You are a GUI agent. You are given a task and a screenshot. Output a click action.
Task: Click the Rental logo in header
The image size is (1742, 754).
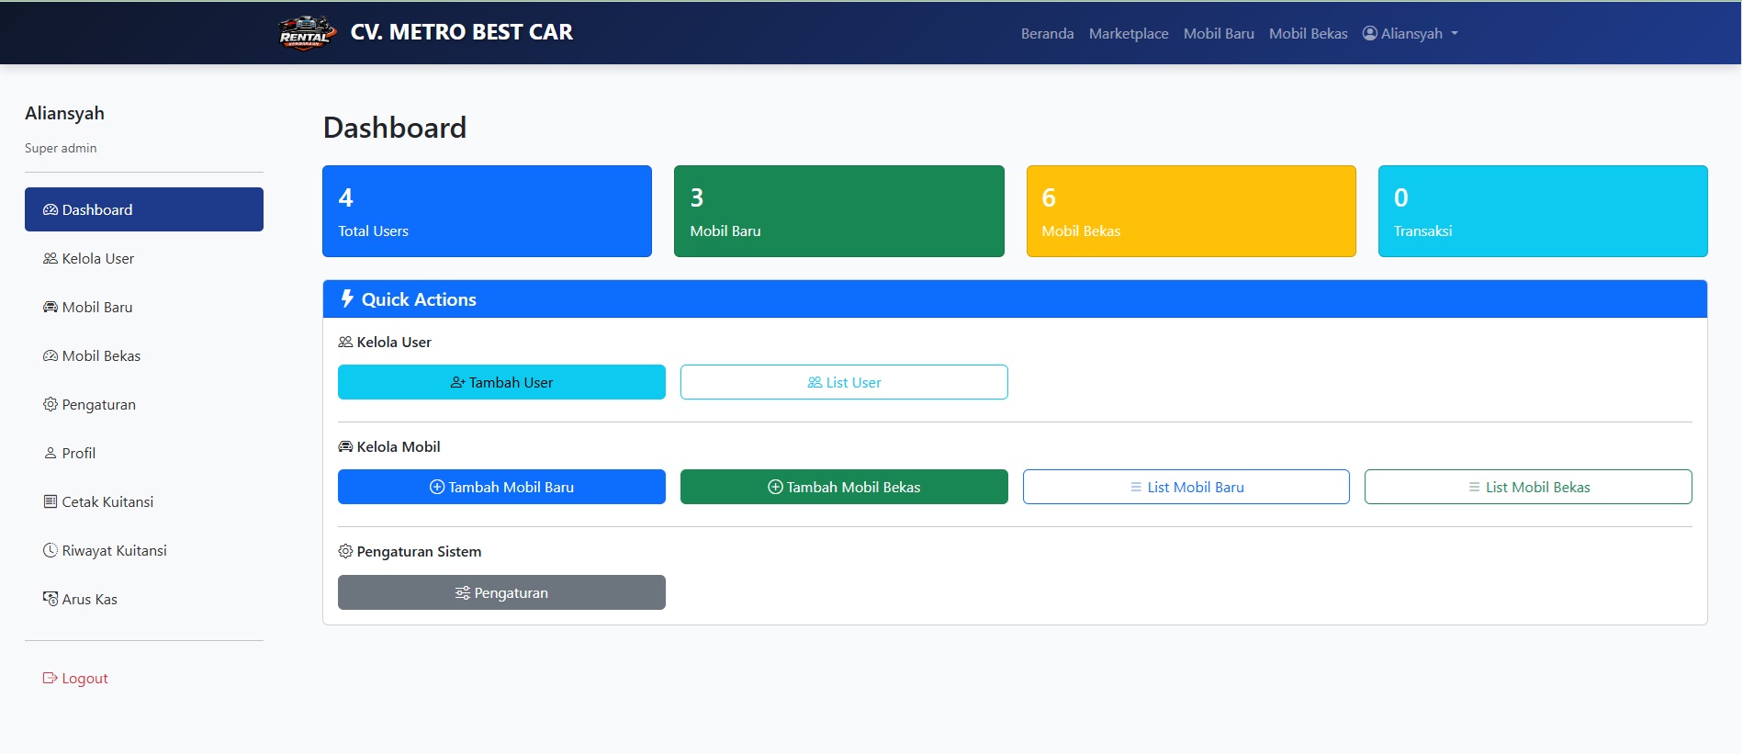(306, 33)
